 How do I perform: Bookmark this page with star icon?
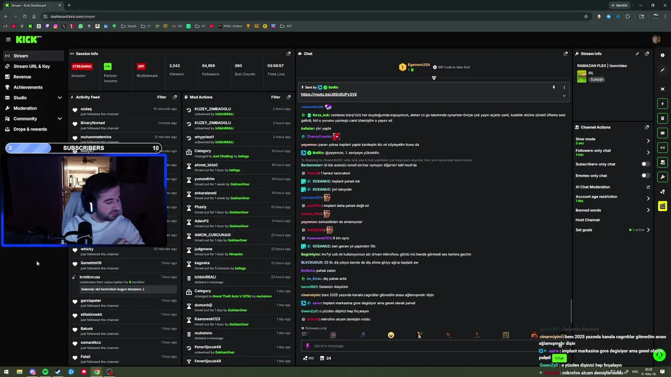pos(586,16)
